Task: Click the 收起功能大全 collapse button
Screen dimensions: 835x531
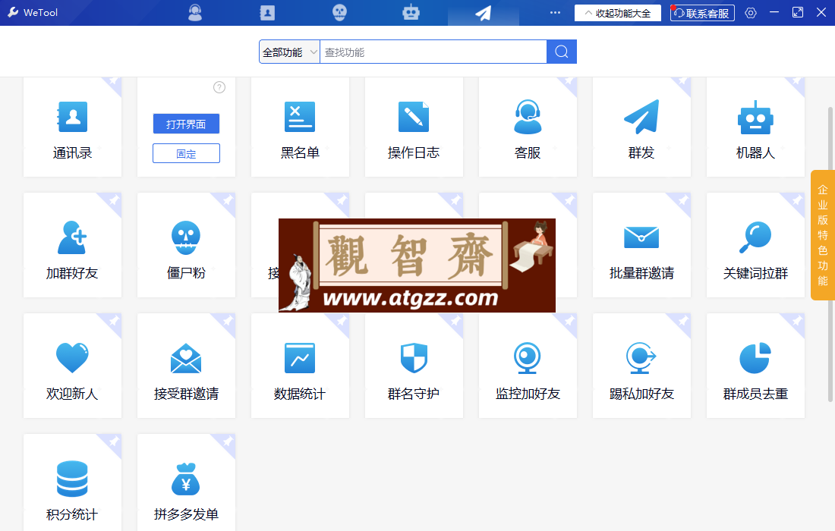Action: coord(618,13)
